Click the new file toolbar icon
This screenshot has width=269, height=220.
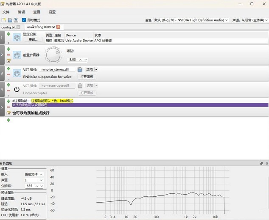[x=3, y=20]
